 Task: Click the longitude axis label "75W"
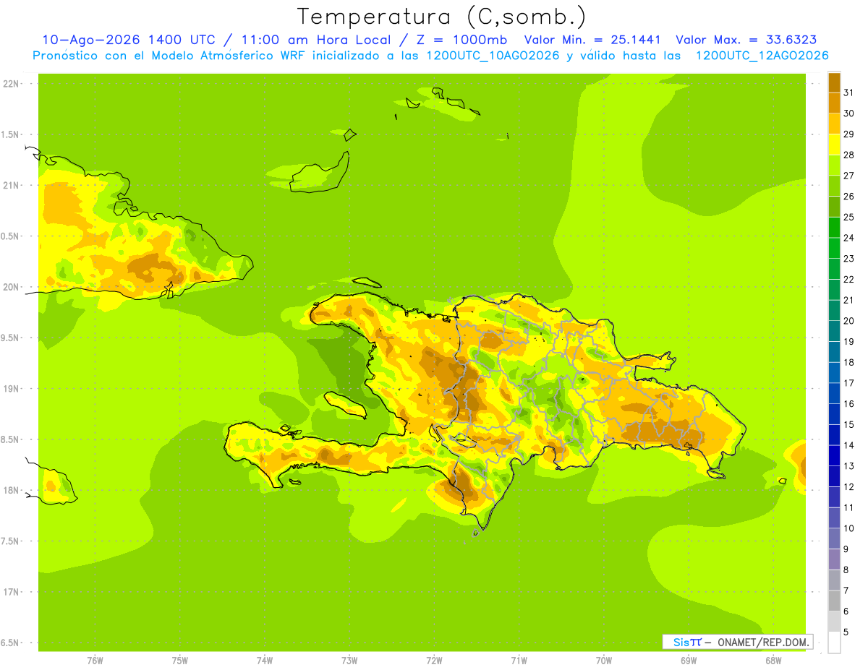[180, 660]
